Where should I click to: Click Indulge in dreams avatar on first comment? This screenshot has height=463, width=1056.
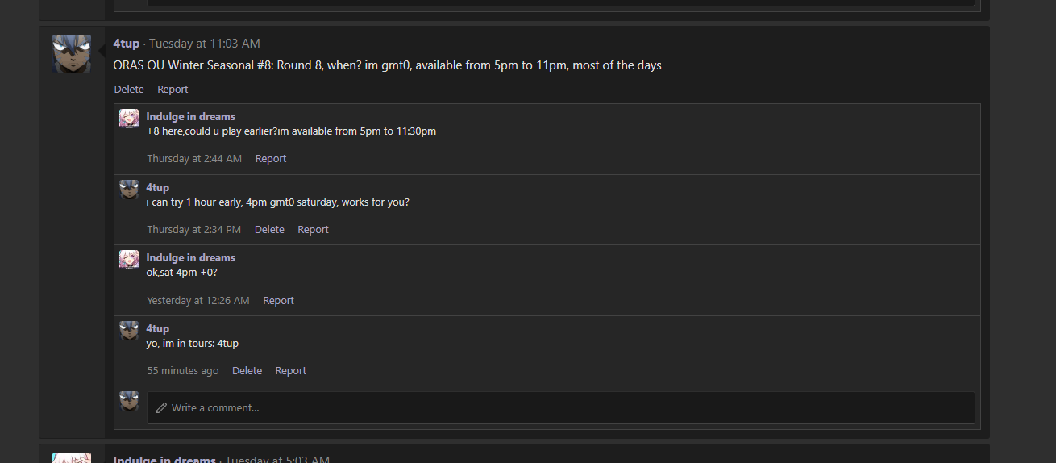(x=129, y=119)
